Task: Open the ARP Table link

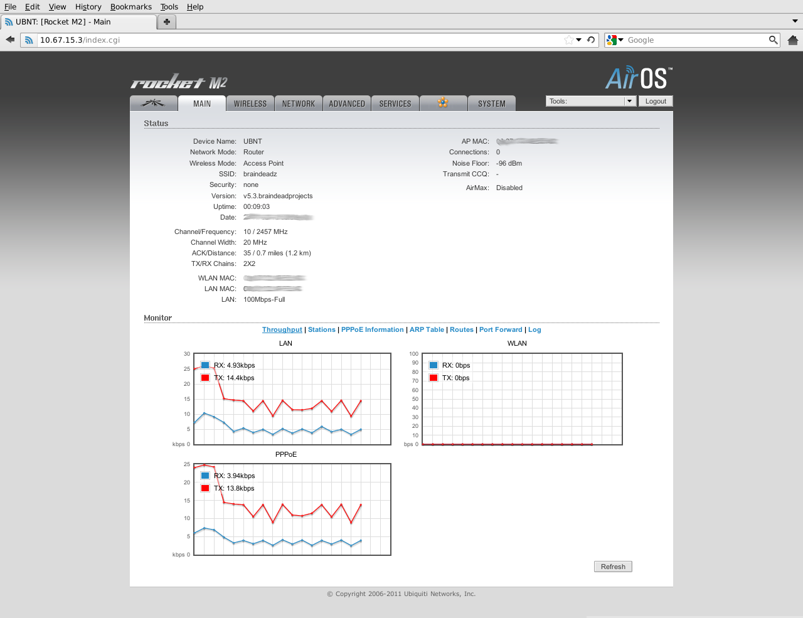Action: coord(427,329)
